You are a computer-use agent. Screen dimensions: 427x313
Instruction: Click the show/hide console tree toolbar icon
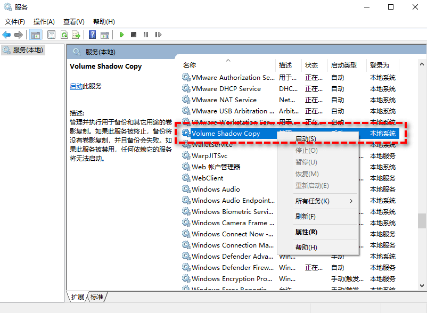[x=35, y=35]
